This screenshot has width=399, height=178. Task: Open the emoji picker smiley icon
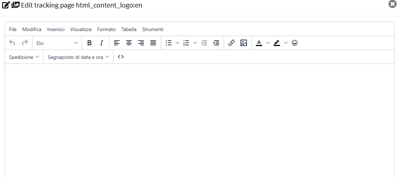point(295,43)
